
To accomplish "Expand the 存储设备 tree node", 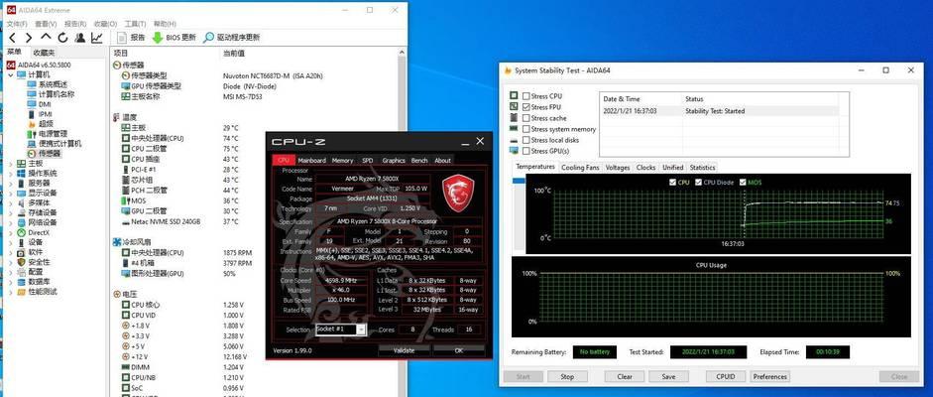I will [x=10, y=212].
